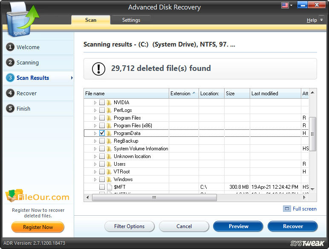329x249 pixels.
Task: Select the Scan Results step
Action: pos(38,78)
